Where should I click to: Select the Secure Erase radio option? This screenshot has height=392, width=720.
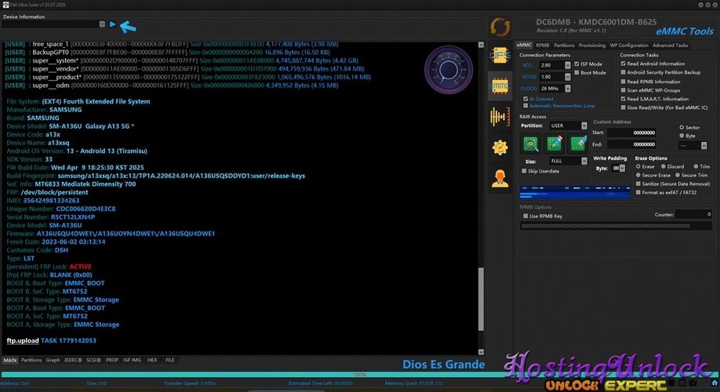click(x=638, y=176)
